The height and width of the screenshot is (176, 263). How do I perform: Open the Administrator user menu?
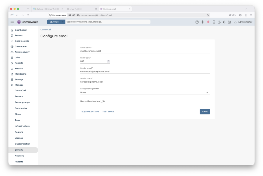click(243, 22)
